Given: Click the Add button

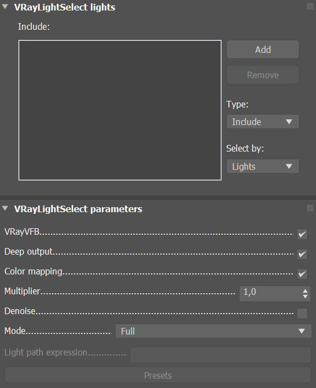Looking at the screenshot, I should 263,50.
